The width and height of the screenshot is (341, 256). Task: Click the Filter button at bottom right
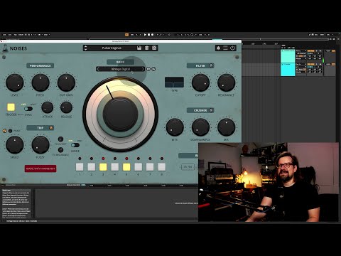click(188, 167)
